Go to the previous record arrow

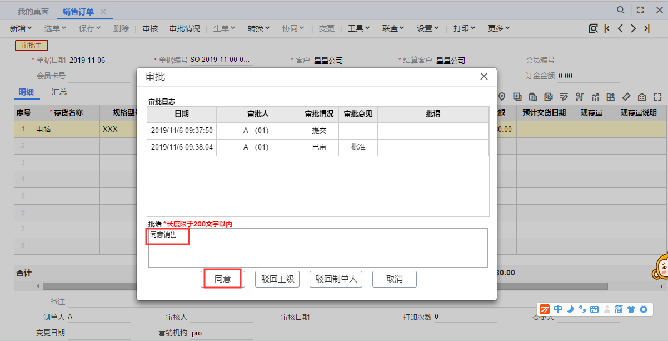[620, 28]
